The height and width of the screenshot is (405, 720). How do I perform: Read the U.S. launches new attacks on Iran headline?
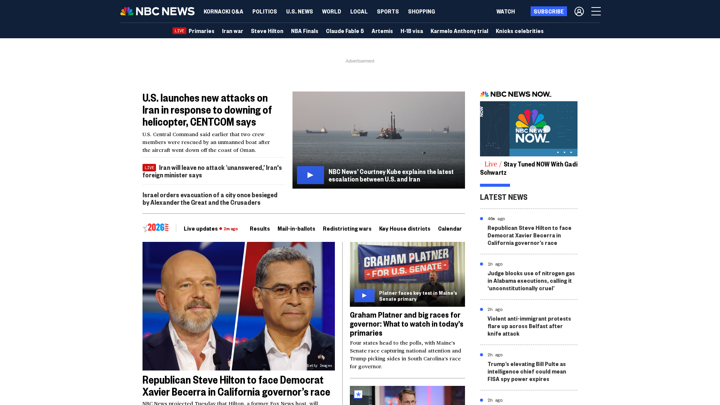coord(207,109)
